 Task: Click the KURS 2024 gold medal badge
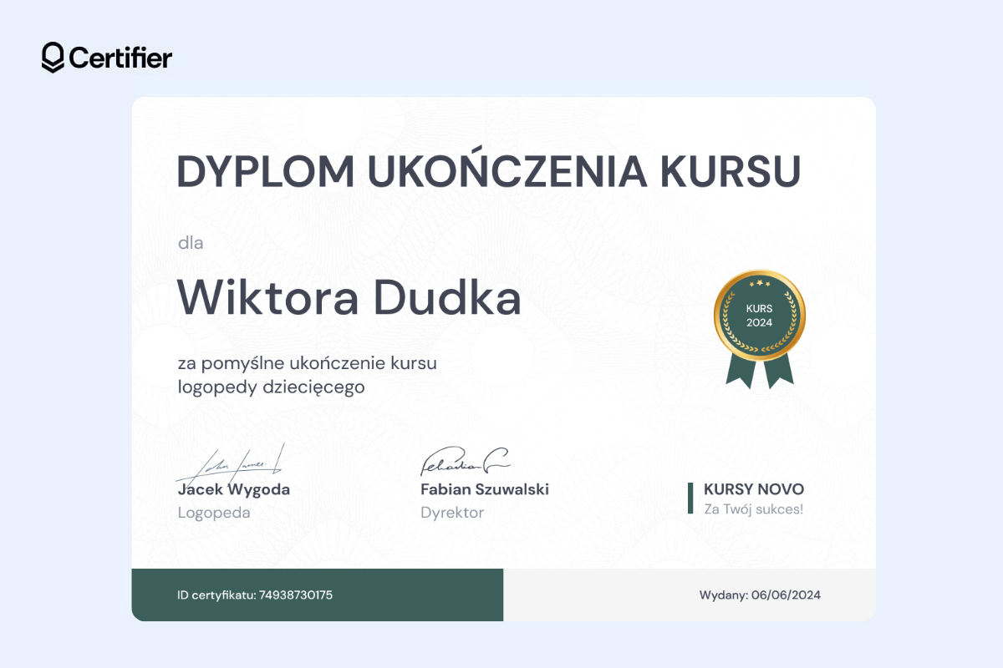click(x=760, y=329)
